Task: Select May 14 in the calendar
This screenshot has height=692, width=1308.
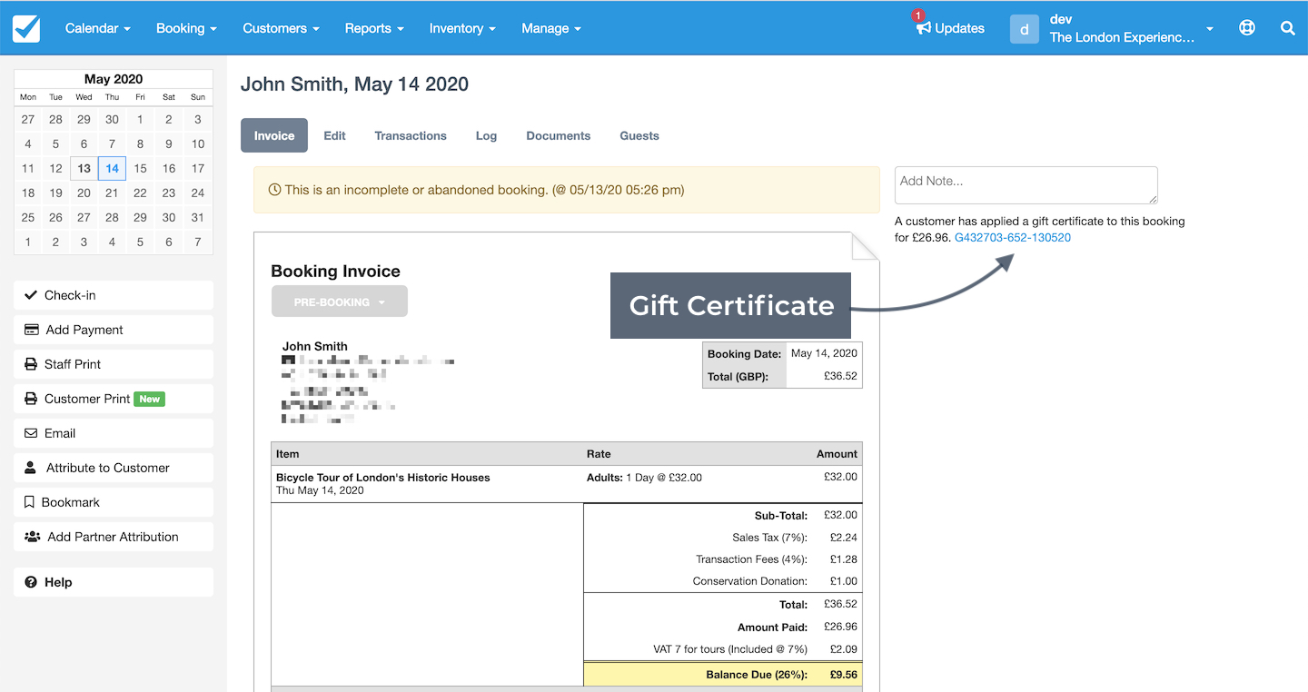Action: click(x=112, y=168)
